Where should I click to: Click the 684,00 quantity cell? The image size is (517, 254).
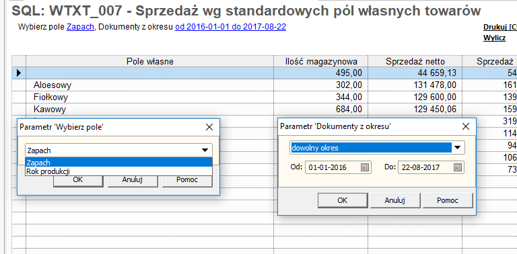[x=321, y=109]
